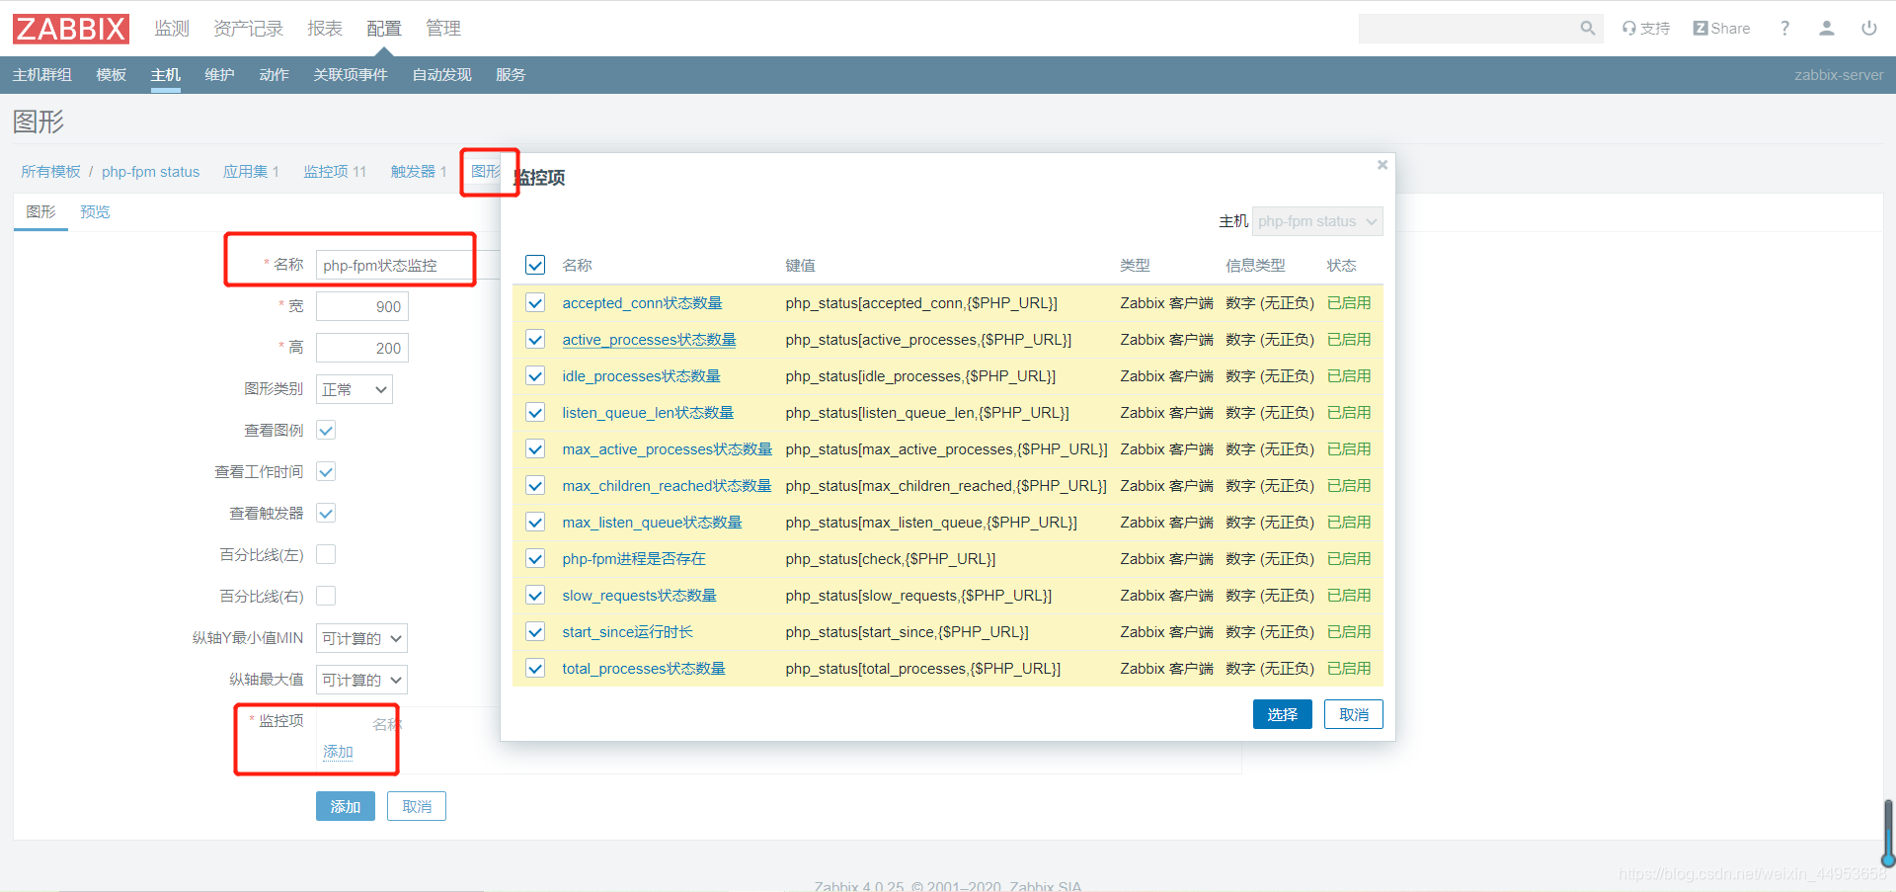Close the 监控项 popup dialog
Image resolution: width=1896 pixels, height=892 pixels.
tap(1382, 165)
